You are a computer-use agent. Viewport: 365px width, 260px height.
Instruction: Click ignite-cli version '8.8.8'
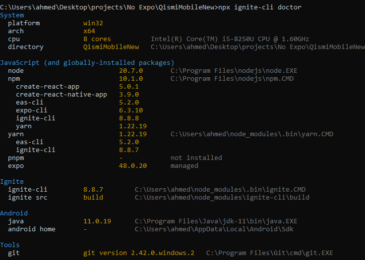click(x=129, y=118)
